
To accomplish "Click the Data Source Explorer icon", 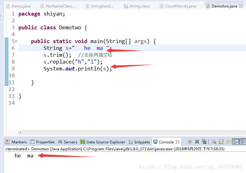I will [83, 142].
